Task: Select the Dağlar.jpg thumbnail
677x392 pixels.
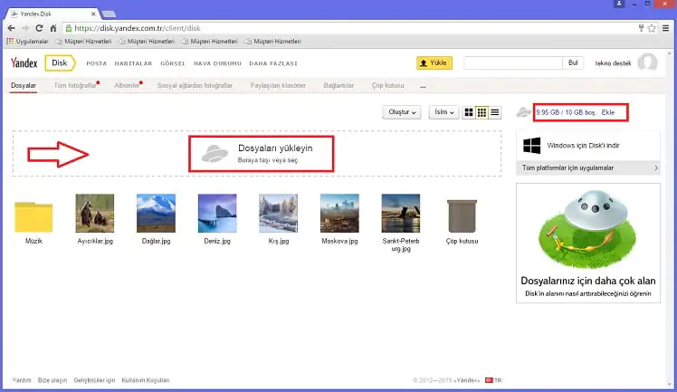Action: [156, 214]
